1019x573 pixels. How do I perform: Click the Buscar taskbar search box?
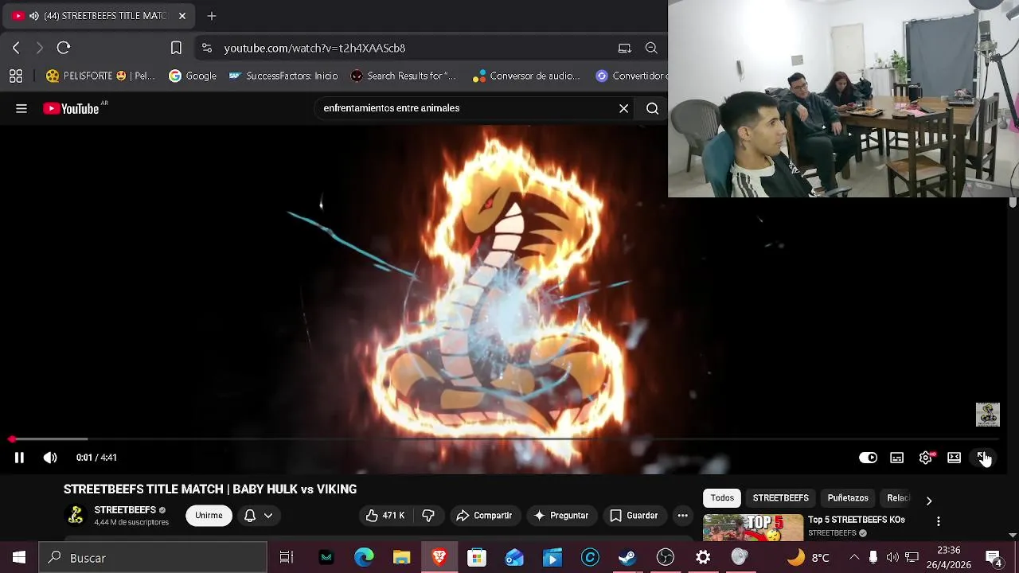[x=153, y=558]
